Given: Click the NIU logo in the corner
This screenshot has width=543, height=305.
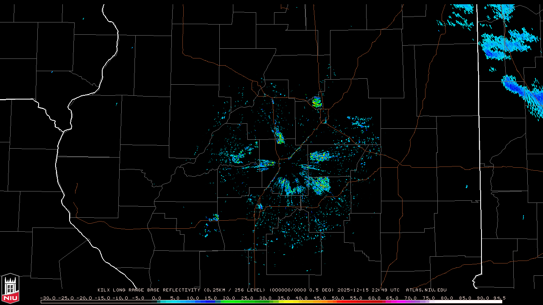Looking at the screenshot, I should 10,289.
